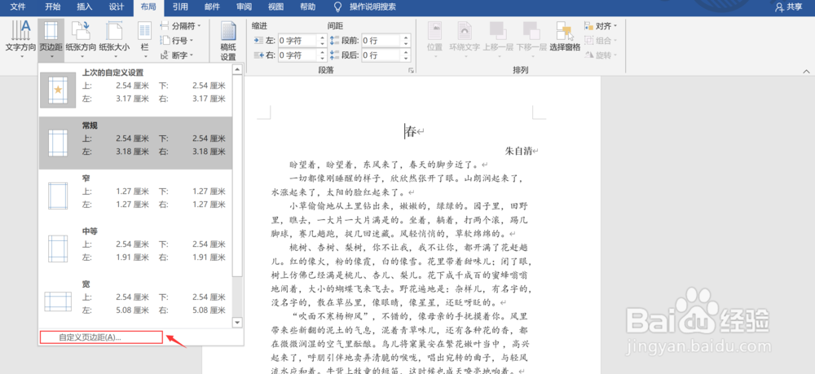Image resolution: width=815 pixels, height=374 pixels.
Task: Decrease right indent with down stepper
Action: point(322,58)
